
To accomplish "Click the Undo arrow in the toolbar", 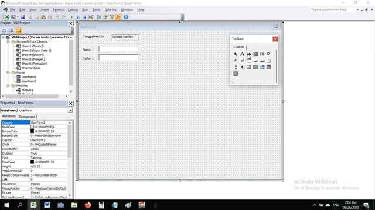I will point(57,17).
